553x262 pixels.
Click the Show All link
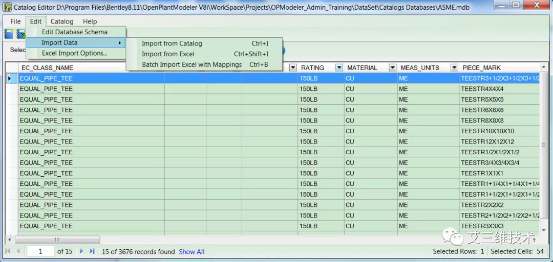192,252
